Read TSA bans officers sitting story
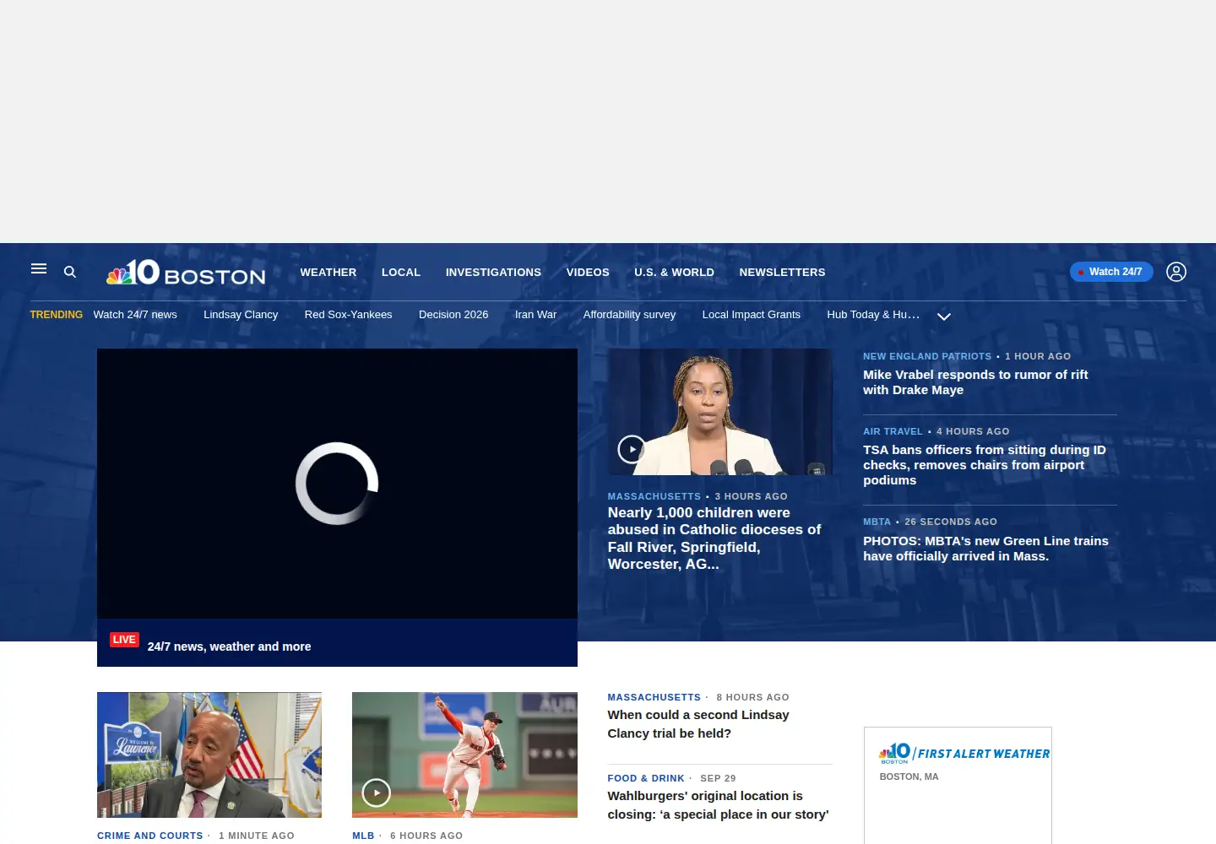This screenshot has height=844, width=1216. coord(985,465)
